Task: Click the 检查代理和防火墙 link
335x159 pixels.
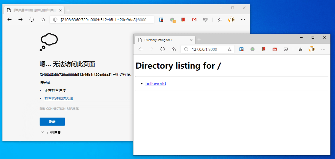Action: [x=59, y=98]
